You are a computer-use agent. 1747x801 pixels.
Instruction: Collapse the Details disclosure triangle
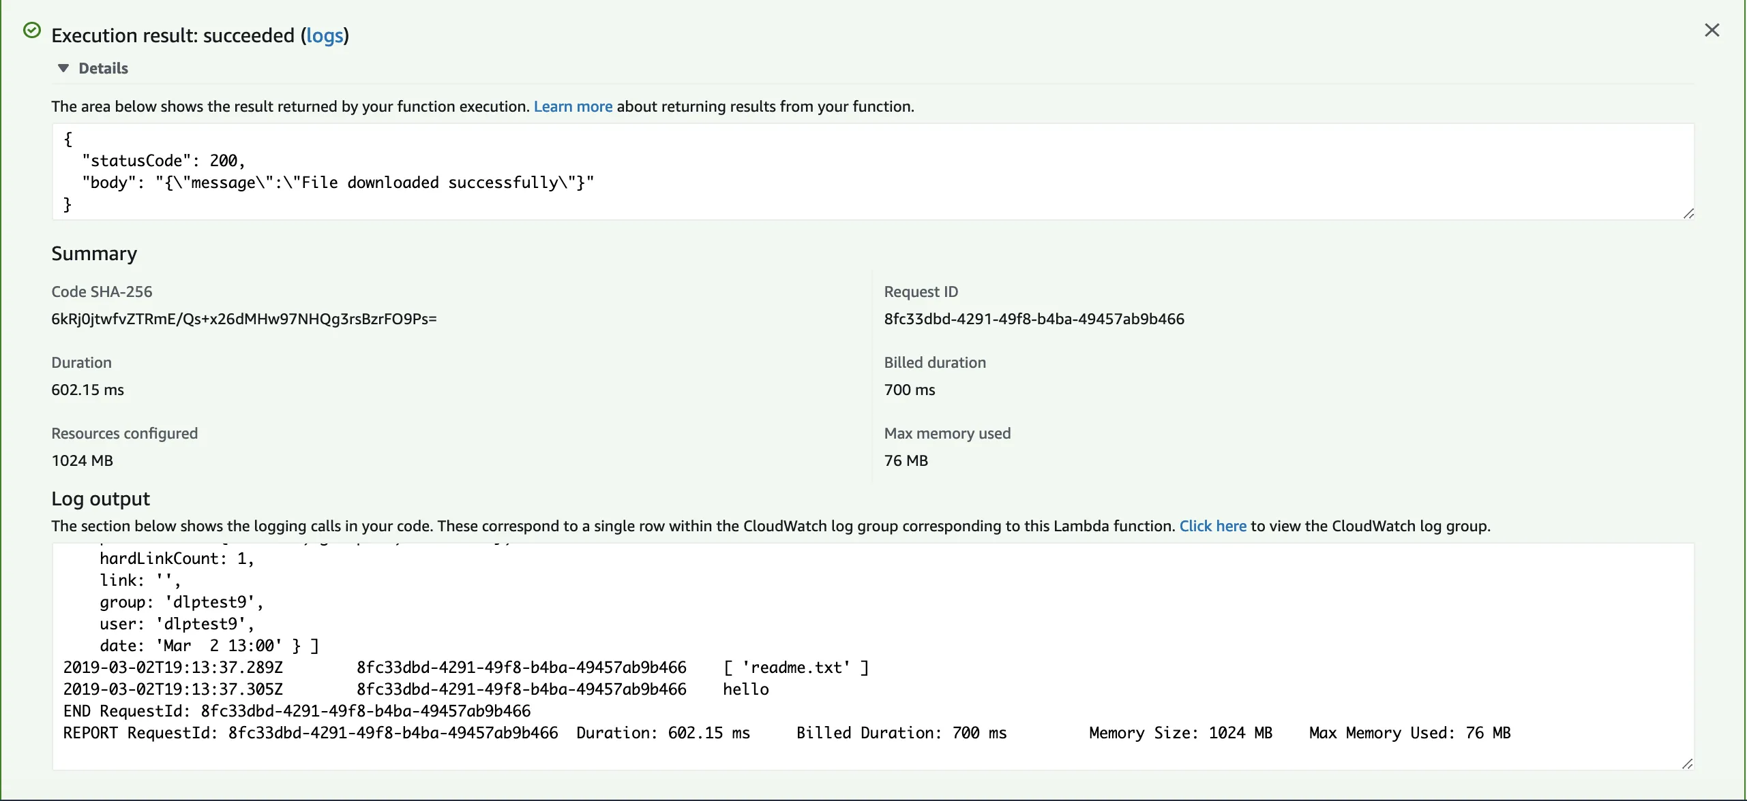[63, 68]
